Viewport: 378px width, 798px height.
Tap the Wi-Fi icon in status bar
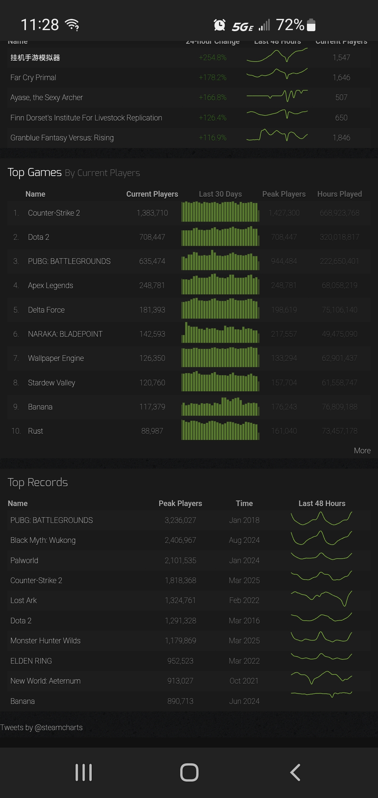pos(72,25)
